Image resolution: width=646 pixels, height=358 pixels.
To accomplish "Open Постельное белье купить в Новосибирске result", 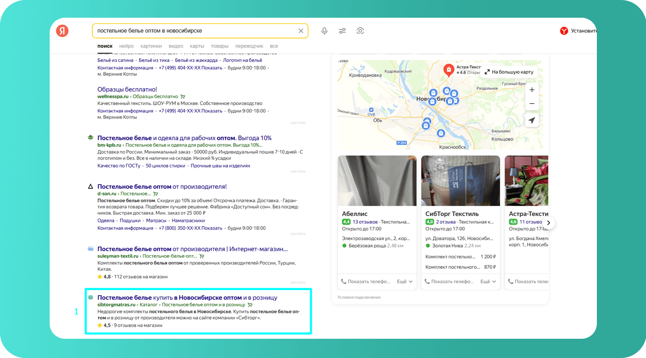I will (187, 297).
